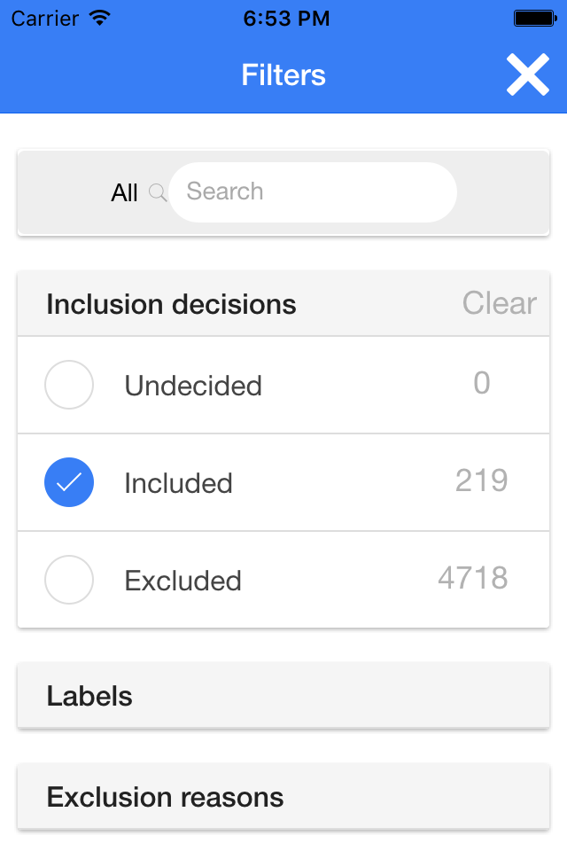The image size is (567, 851).
Task: Open the All search scope selector
Action: coord(124,192)
